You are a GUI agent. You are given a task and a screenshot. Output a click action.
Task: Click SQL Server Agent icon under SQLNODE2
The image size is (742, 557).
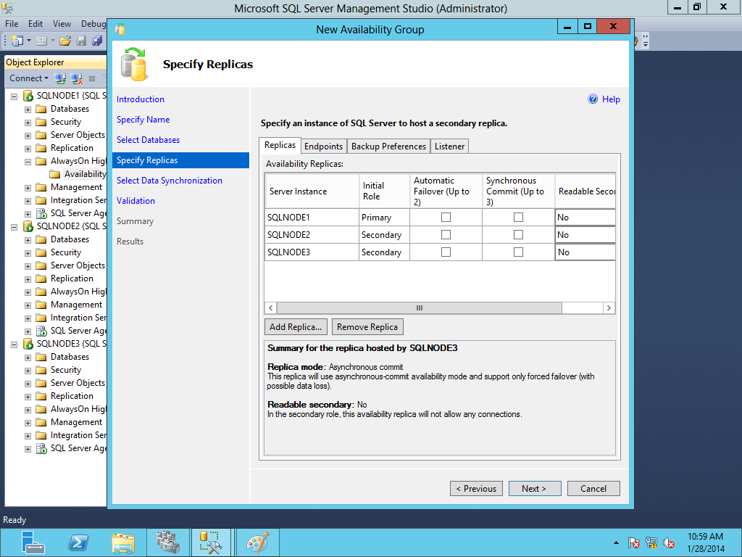[x=41, y=331]
